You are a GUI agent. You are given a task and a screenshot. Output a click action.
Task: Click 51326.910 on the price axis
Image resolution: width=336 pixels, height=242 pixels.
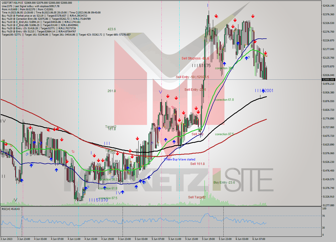coord(328,196)
